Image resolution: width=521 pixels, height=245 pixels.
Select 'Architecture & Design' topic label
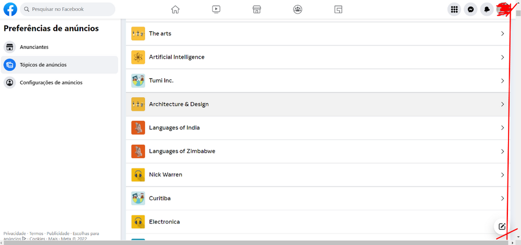coord(179,104)
